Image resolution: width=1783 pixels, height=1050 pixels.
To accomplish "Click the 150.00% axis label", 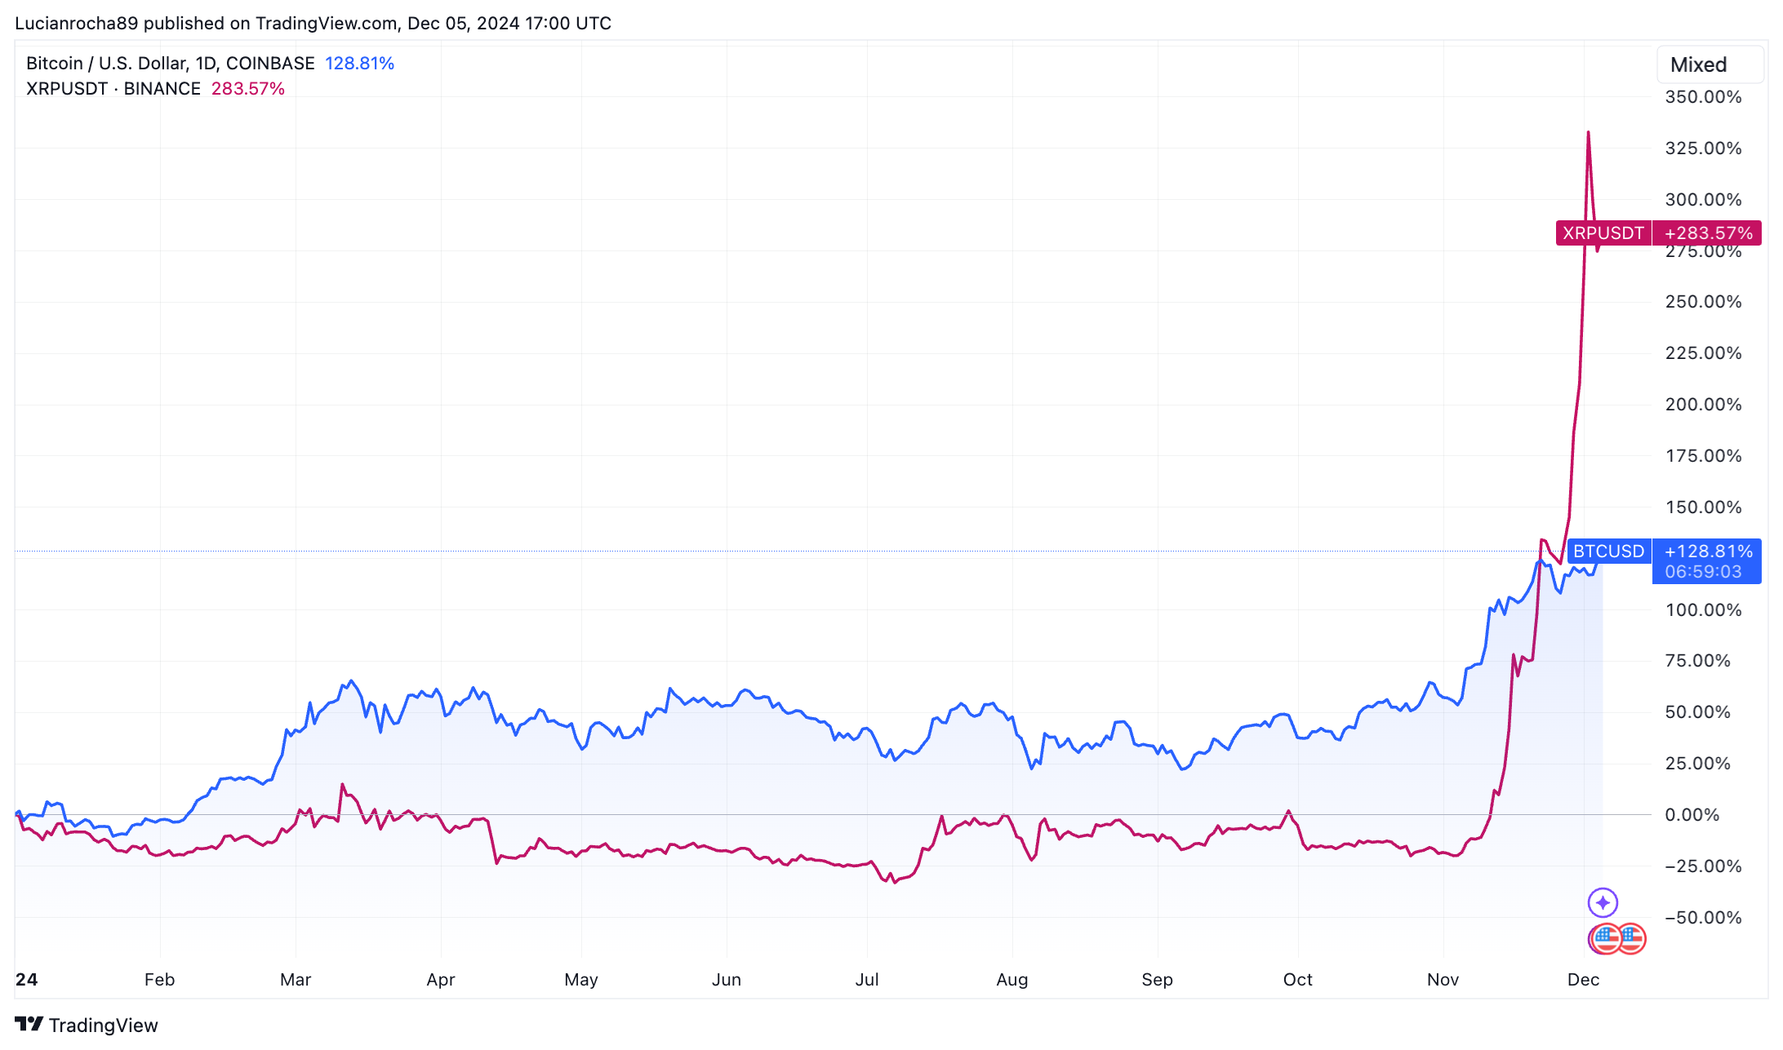I will pyautogui.click(x=1703, y=507).
